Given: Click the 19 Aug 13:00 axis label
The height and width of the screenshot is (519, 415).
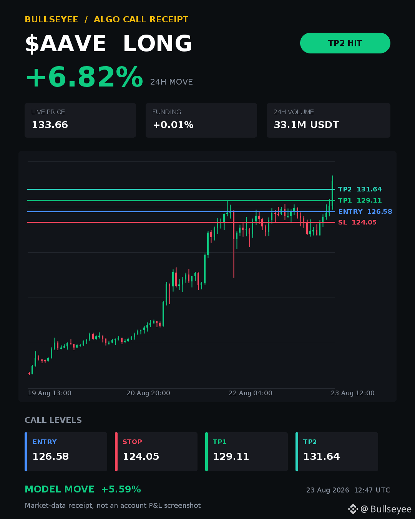Looking at the screenshot, I should coord(50,393).
